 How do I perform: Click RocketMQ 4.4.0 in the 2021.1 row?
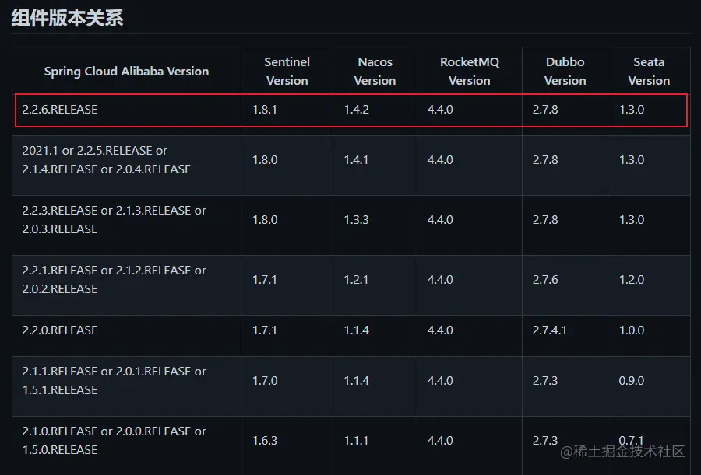[x=440, y=160]
